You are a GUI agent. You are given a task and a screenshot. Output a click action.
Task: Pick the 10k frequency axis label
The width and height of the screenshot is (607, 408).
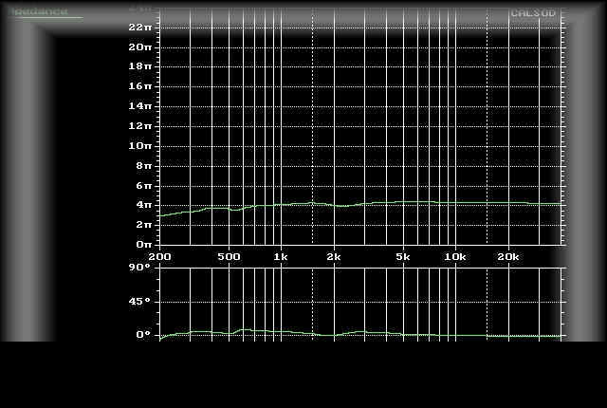[x=455, y=256]
